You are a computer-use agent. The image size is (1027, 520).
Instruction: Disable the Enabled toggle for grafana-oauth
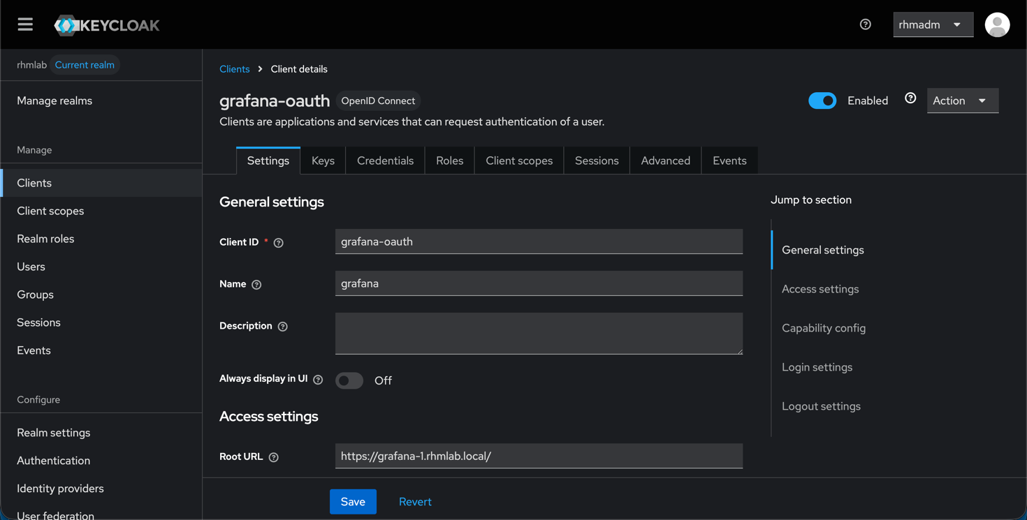click(822, 101)
